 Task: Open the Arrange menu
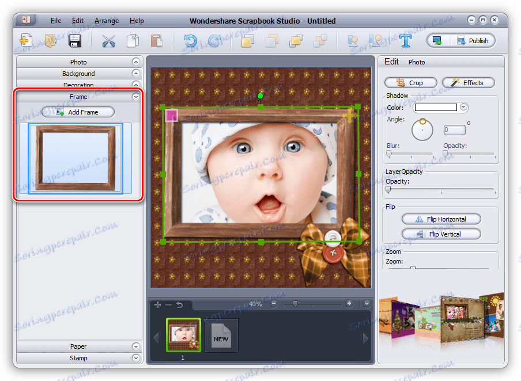click(107, 21)
